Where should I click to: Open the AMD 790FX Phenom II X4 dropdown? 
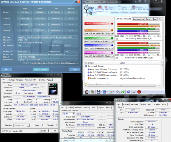(112, 41)
